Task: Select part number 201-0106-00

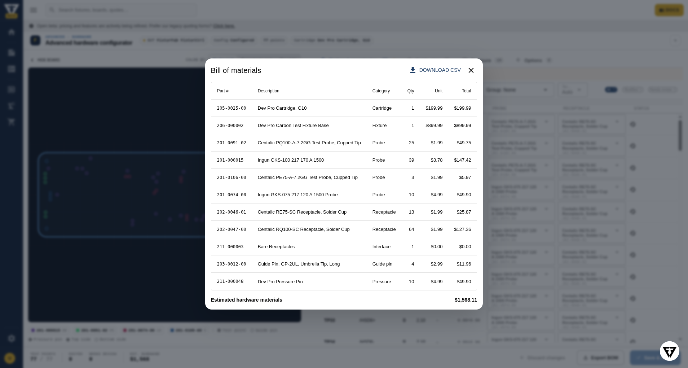Action: tap(231, 178)
